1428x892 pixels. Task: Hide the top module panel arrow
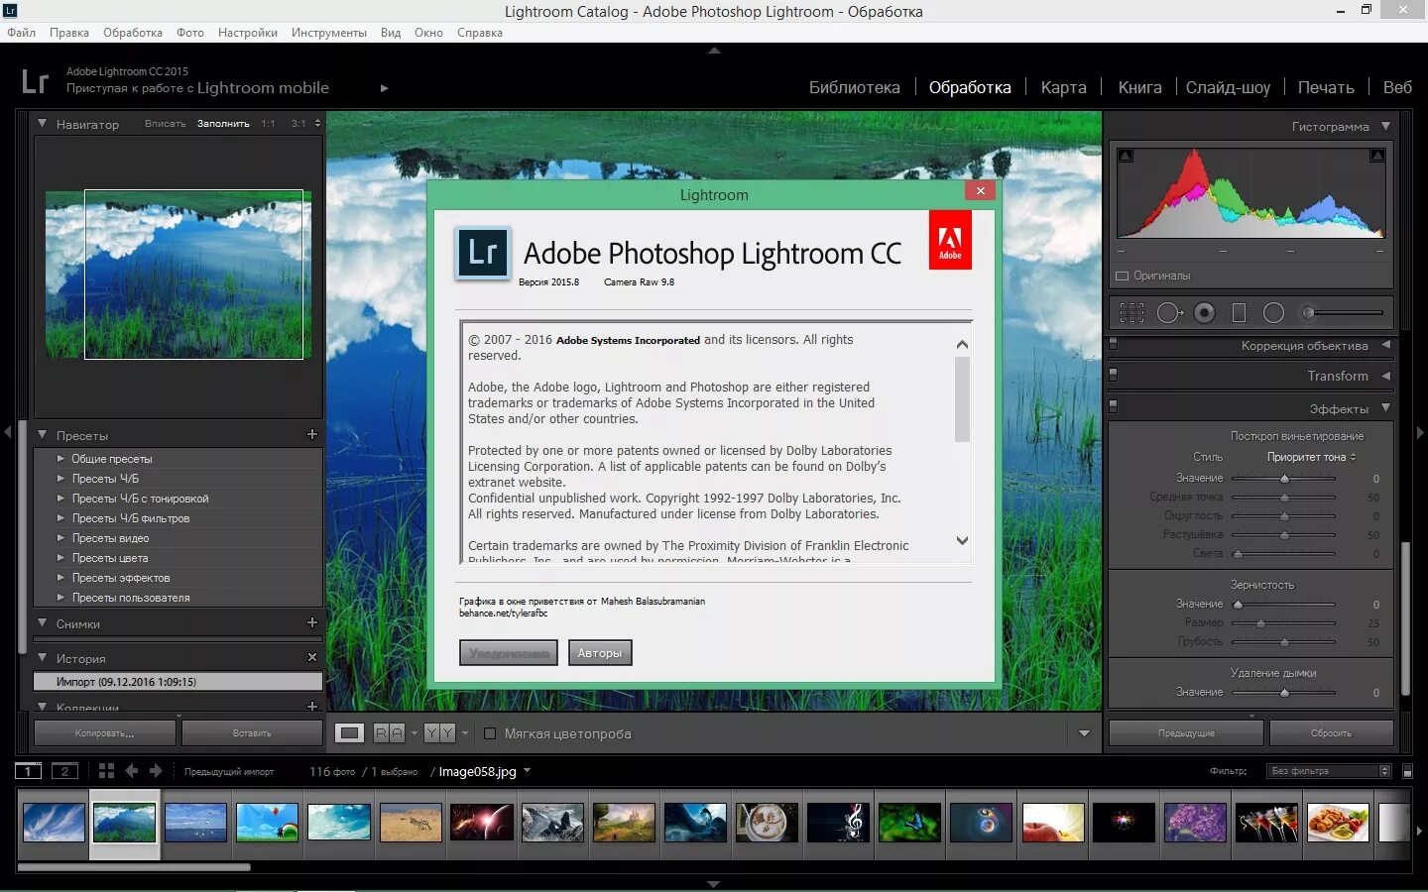(x=714, y=51)
